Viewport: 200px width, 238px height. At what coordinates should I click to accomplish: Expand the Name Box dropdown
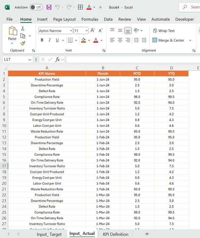[30, 59]
